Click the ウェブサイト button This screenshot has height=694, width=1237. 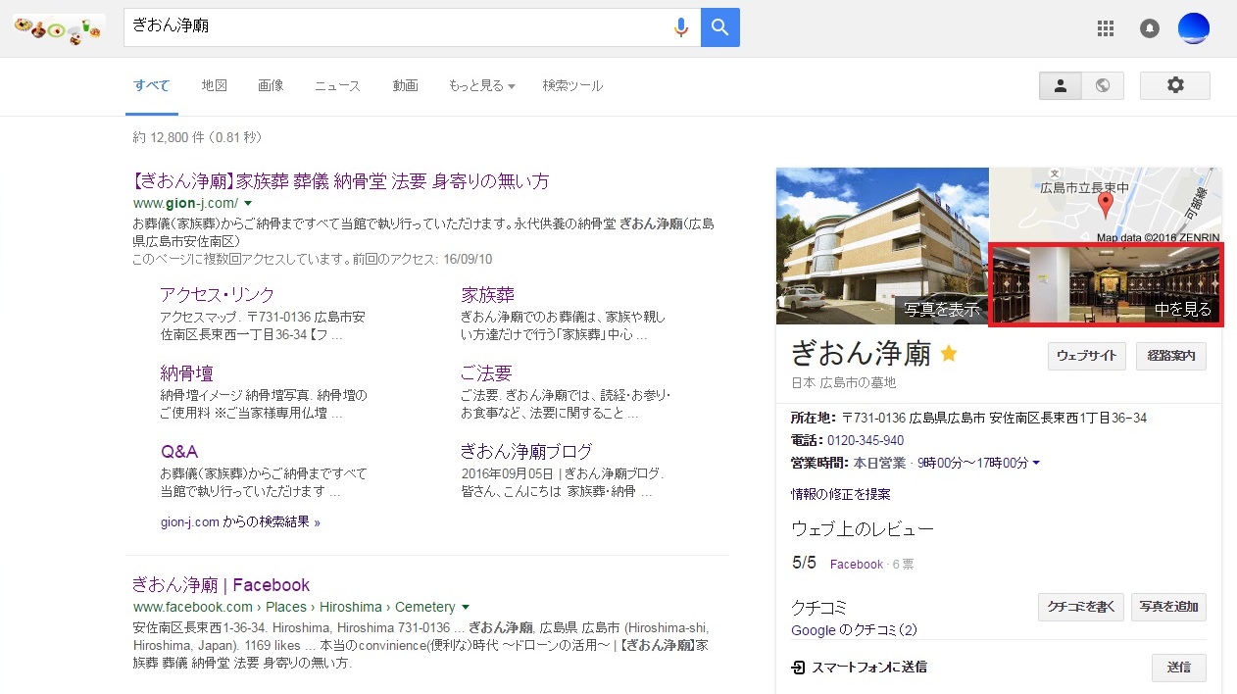(x=1087, y=356)
